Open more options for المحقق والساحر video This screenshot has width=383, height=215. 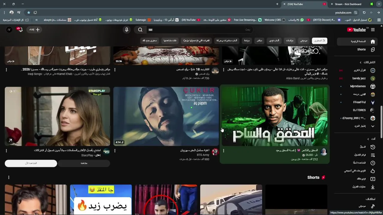tap(223, 151)
